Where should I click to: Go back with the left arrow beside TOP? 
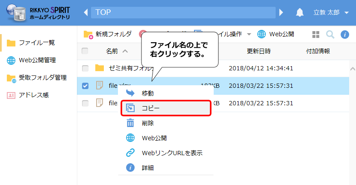(x=86, y=12)
